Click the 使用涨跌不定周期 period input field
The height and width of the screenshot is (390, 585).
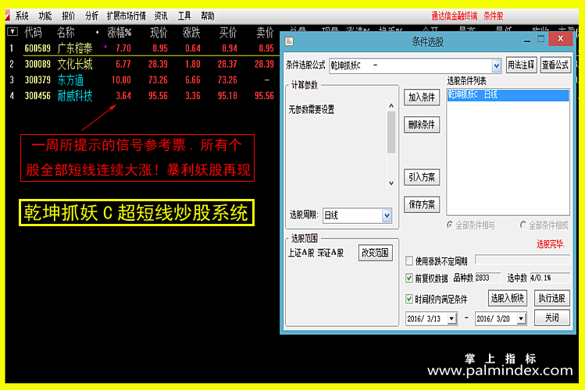pyautogui.click(x=523, y=260)
